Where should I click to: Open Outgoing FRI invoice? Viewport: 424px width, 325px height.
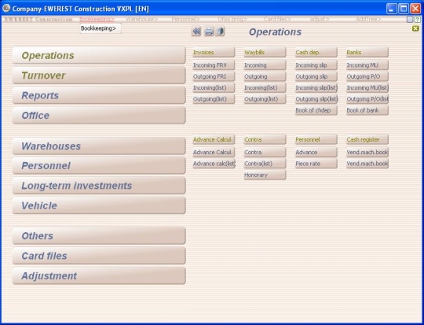click(214, 76)
